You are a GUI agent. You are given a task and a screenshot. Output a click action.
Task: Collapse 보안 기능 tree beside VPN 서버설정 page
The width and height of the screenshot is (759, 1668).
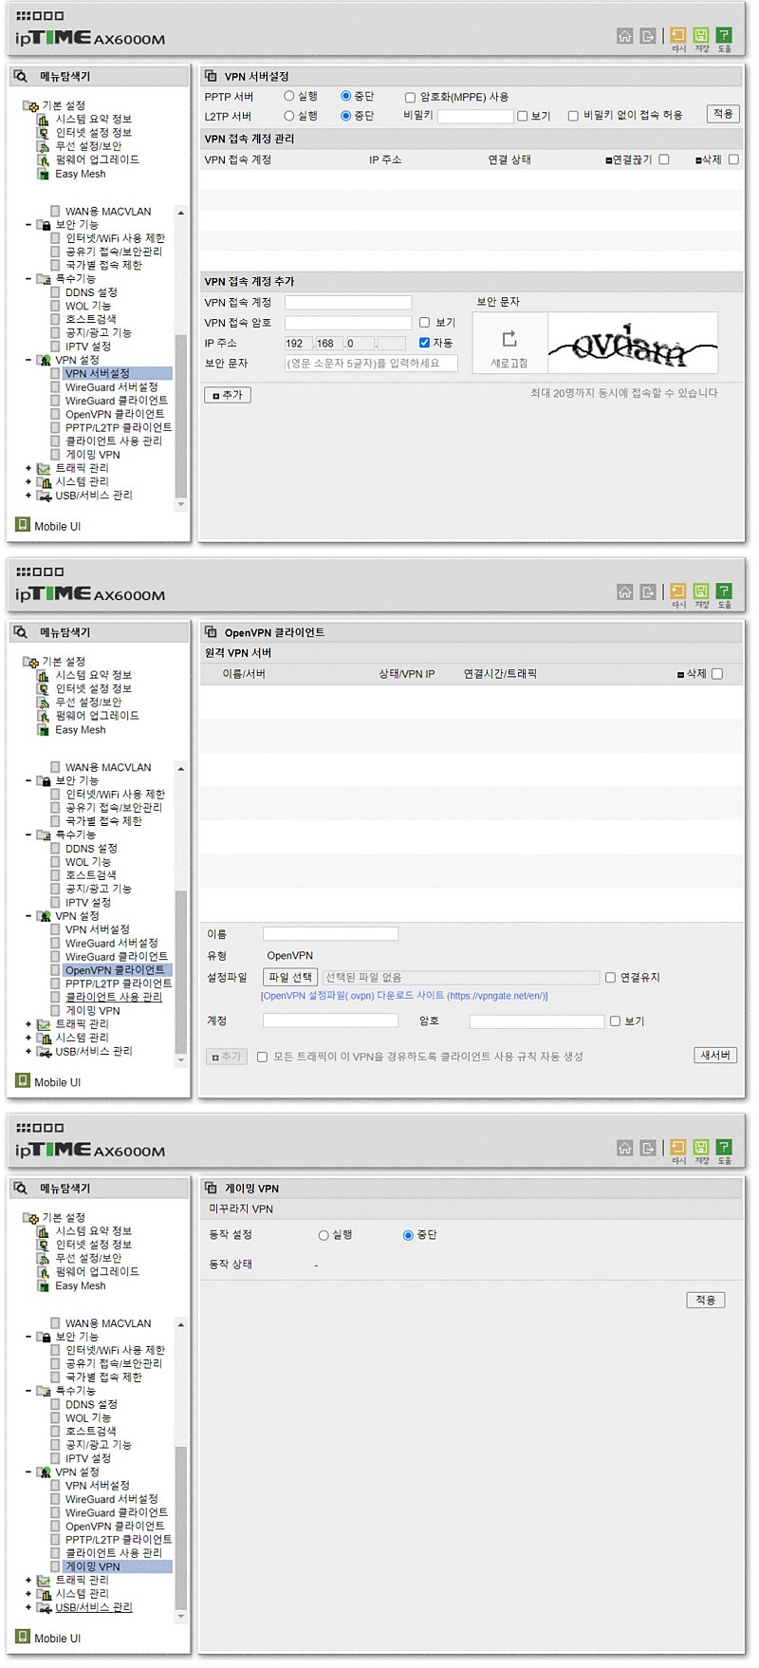[28, 225]
